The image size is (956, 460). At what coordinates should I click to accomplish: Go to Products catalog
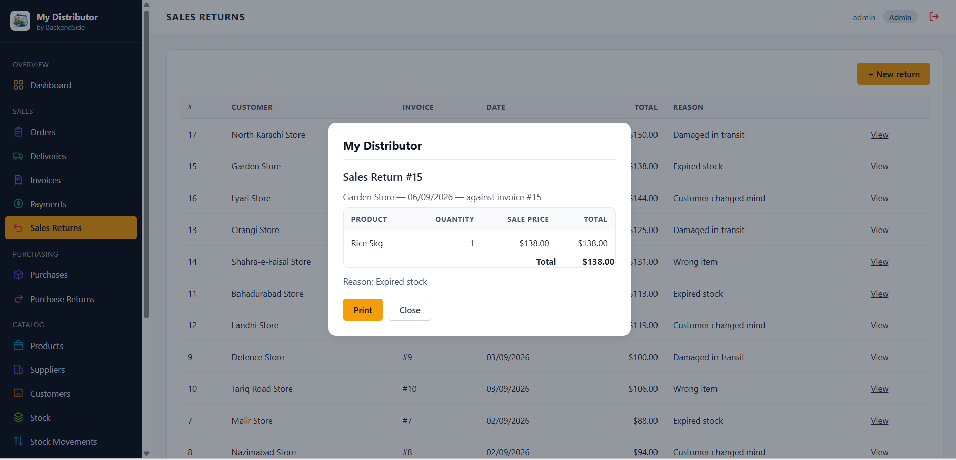(x=71, y=346)
